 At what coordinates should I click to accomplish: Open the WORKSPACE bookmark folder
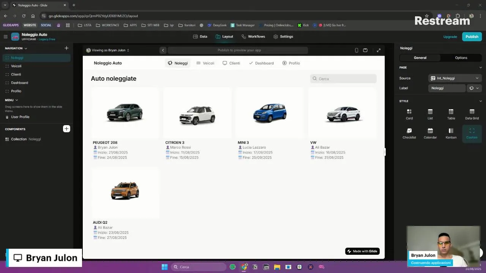(107, 25)
